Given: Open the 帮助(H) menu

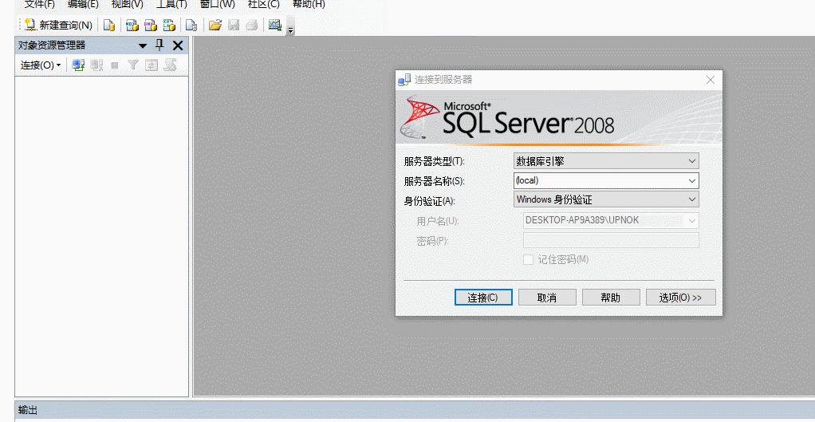Looking at the screenshot, I should [309, 4].
